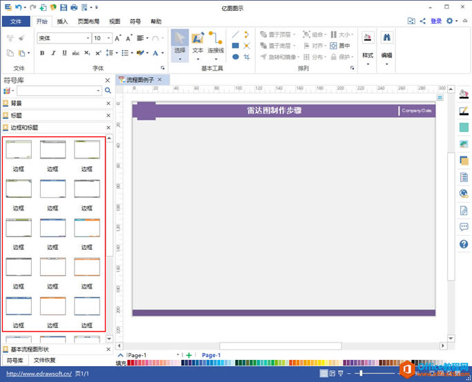Click the 登录 login button

coord(436,21)
